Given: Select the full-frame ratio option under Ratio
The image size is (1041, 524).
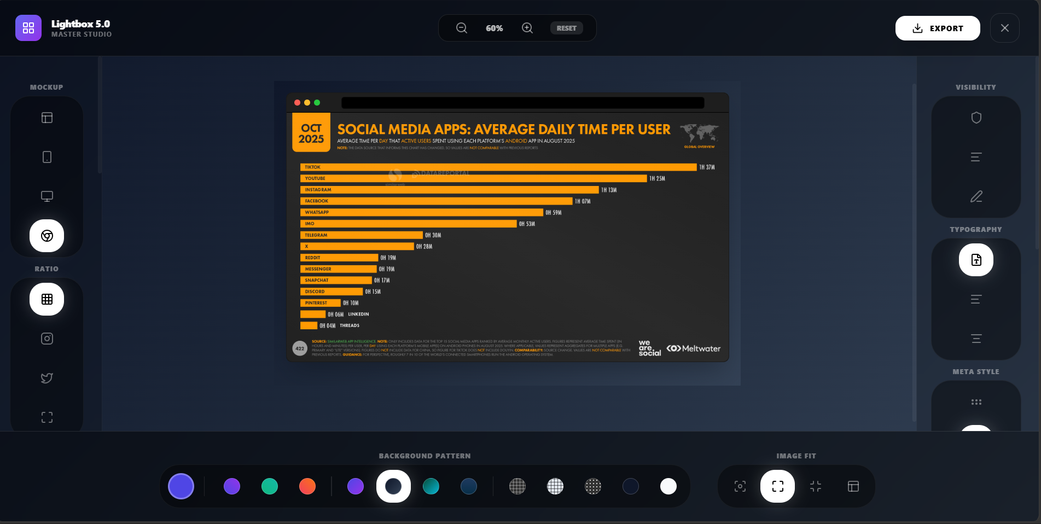Looking at the screenshot, I should (47, 417).
